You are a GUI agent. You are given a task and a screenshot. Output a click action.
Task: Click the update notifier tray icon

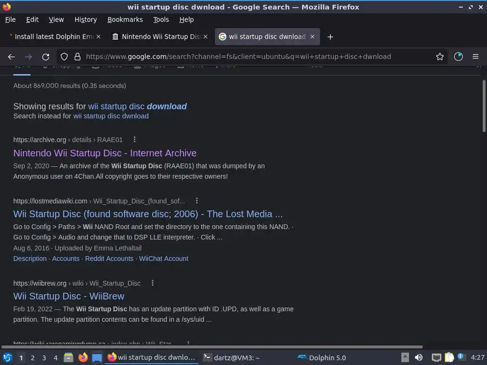tap(461, 357)
